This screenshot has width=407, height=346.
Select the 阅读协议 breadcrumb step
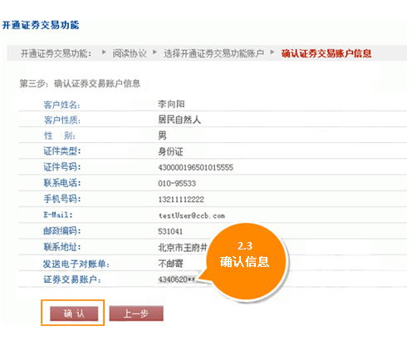(130, 53)
